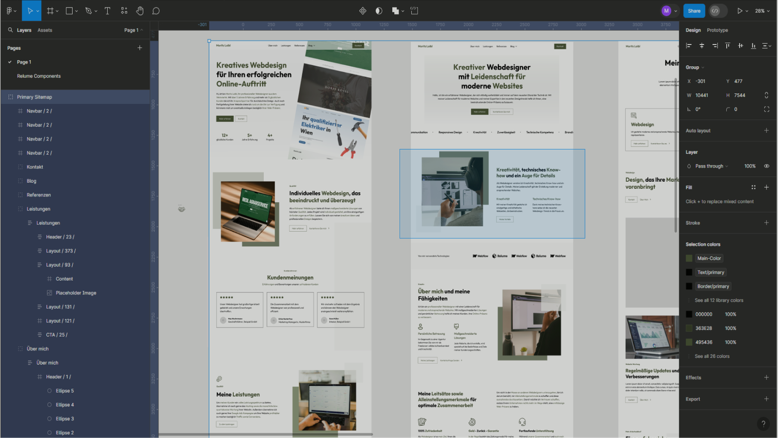This screenshot has width=778, height=438.
Task: Click the Mask tool icon
Action: [x=379, y=11]
